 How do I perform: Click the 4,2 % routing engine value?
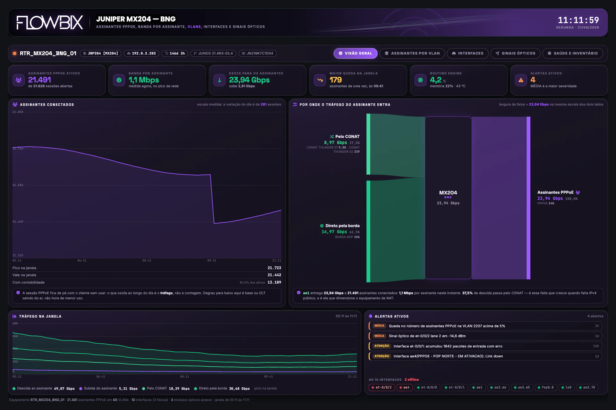(438, 80)
